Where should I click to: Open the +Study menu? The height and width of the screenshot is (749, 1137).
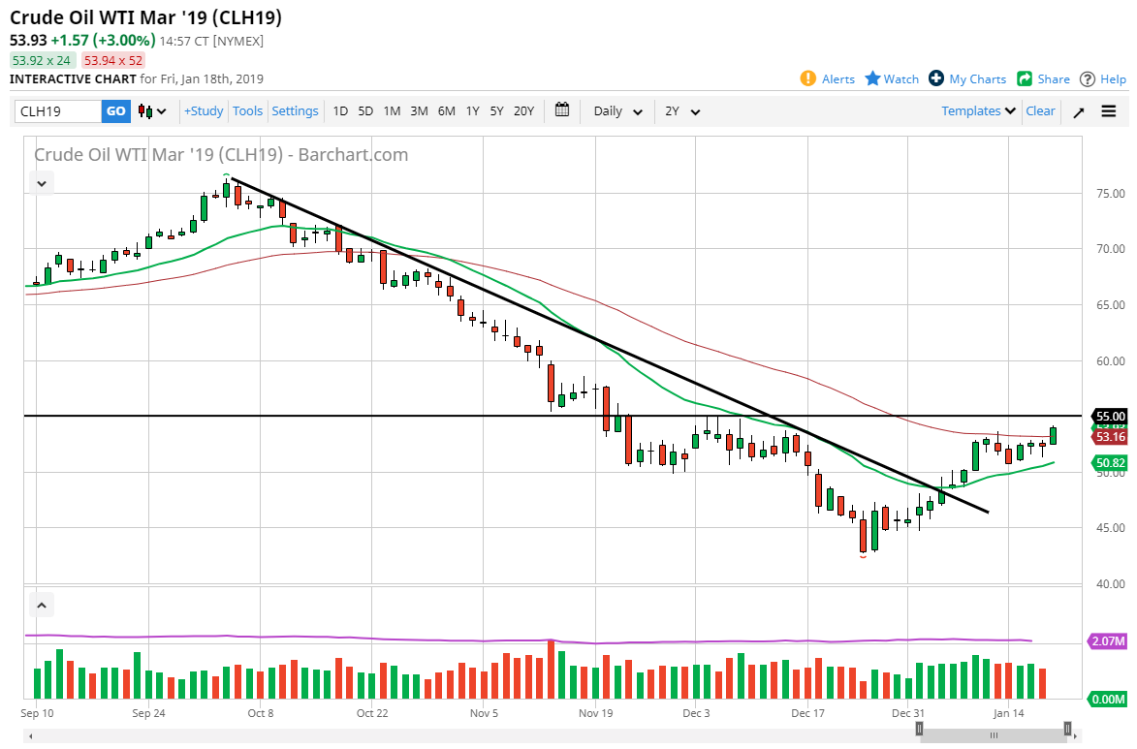[203, 110]
